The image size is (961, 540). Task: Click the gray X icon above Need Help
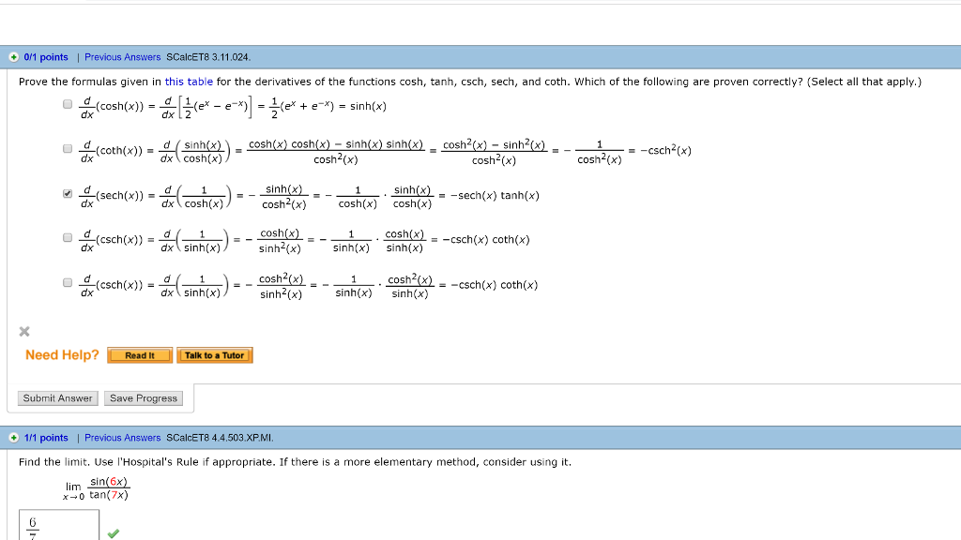[23, 331]
